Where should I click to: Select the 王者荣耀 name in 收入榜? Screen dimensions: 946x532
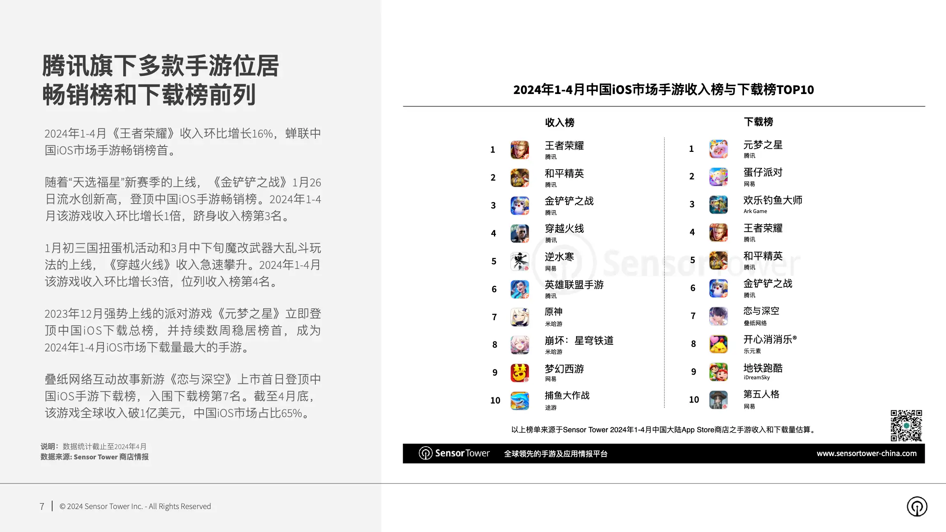[x=564, y=146]
